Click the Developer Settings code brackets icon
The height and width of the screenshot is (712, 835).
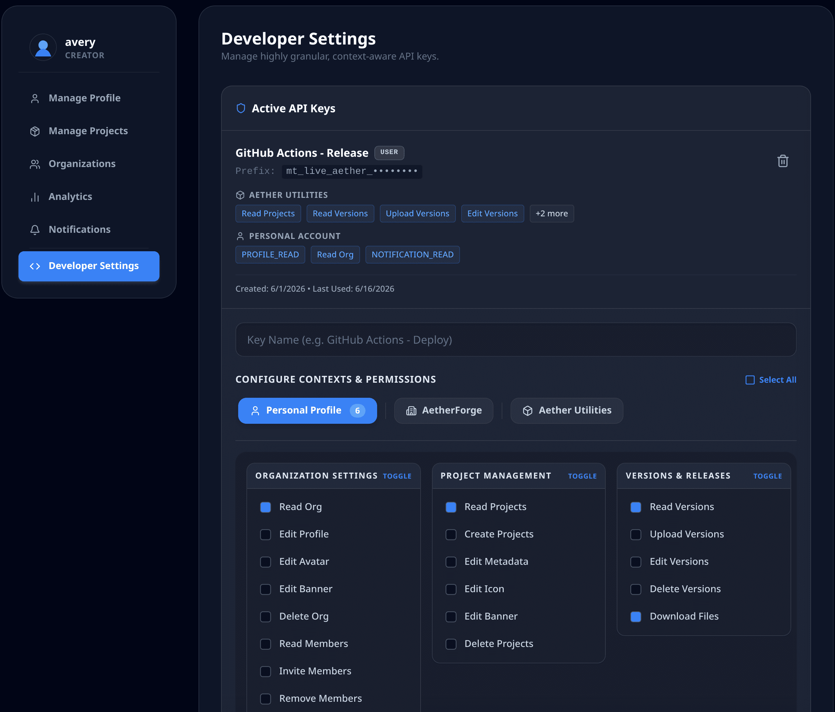[35, 266]
